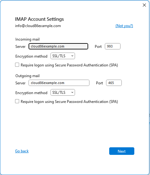Click the "Outgoing mail" section heading

click(x=27, y=76)
